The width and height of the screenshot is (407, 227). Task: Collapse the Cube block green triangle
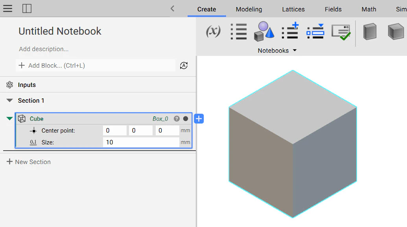coord(9,118)
